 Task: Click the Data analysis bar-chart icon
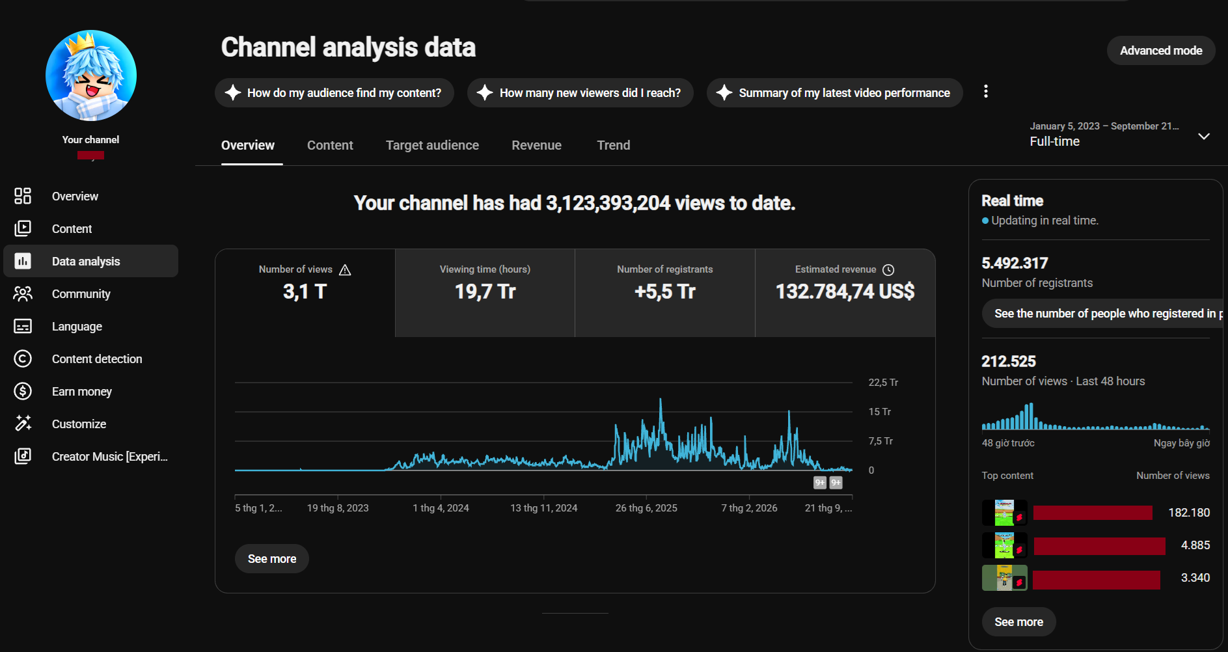[23, 261]
